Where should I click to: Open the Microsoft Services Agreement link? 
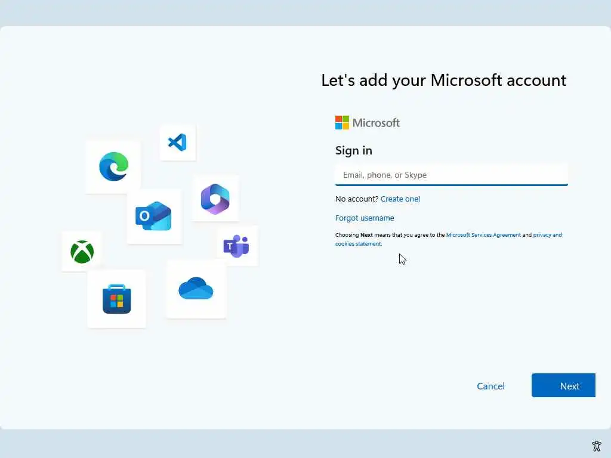point(483,235)
